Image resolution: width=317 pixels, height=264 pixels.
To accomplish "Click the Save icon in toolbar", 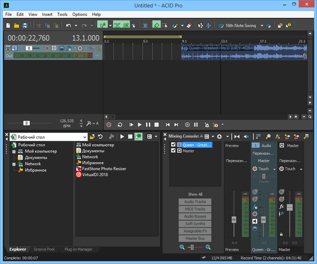I will 26,25.
